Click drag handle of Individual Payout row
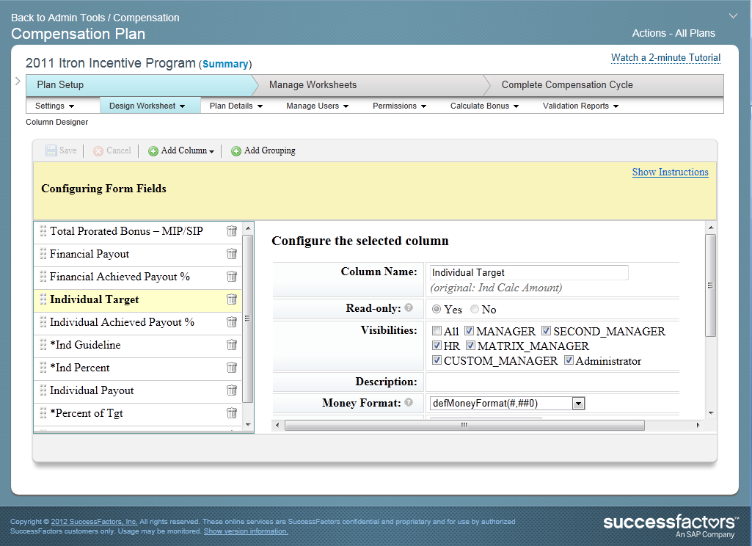Image resolution: width=752 pixels, height=546 pixels. click(x=43, y=390)
